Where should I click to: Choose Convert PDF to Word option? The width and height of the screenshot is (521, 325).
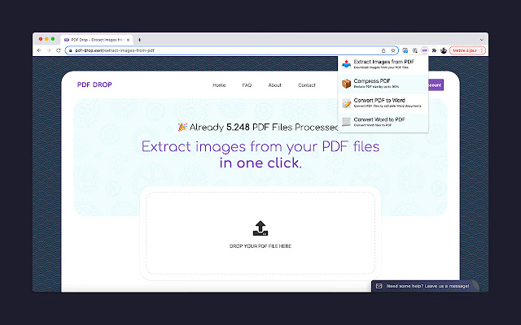click(383, 103)
